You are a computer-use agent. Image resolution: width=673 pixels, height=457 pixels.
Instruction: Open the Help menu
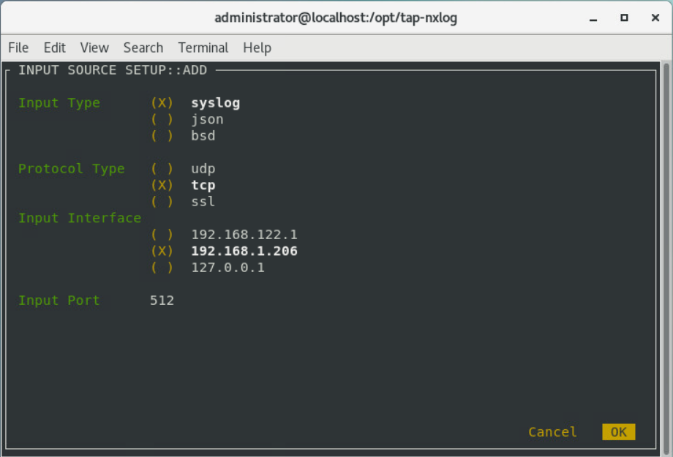click(x=257, y=48)
